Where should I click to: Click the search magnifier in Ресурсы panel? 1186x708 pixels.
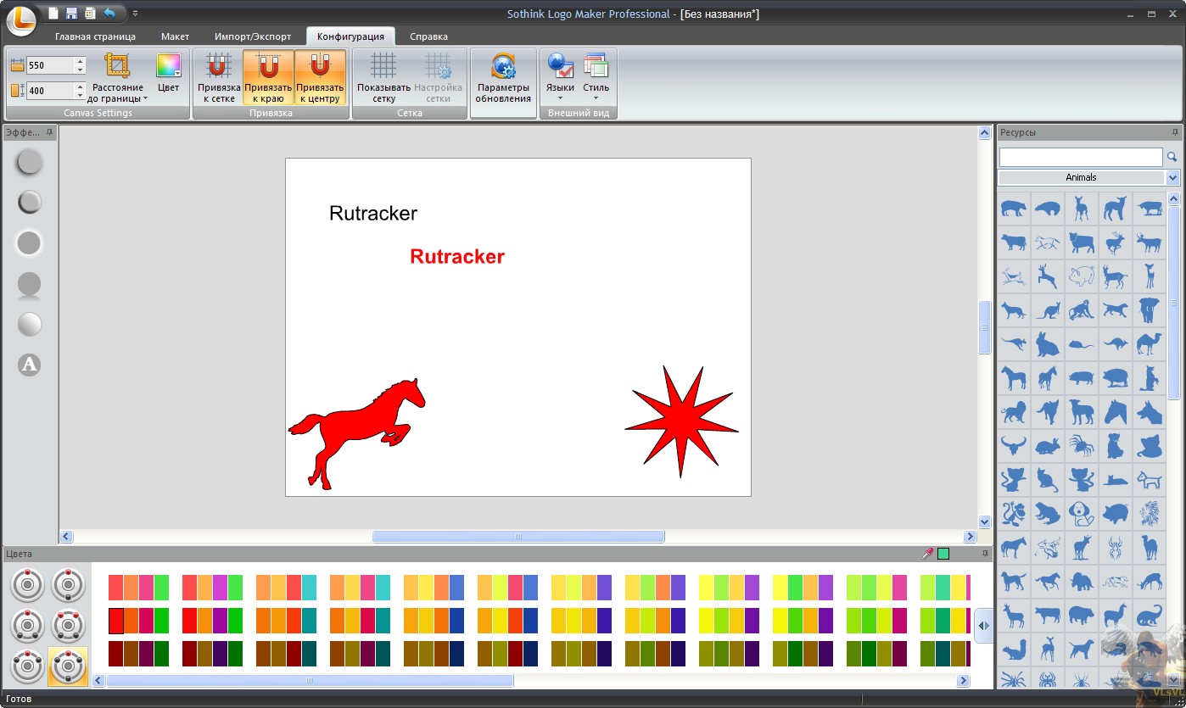click(1172, 157)
